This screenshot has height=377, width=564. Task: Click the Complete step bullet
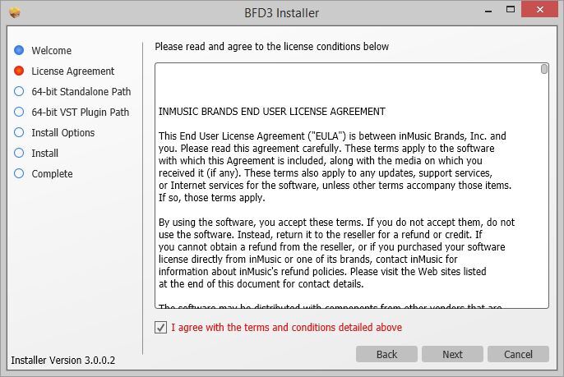(19, 173)
